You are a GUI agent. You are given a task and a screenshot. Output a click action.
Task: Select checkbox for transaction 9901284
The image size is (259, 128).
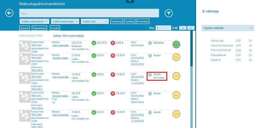(22, 43)
